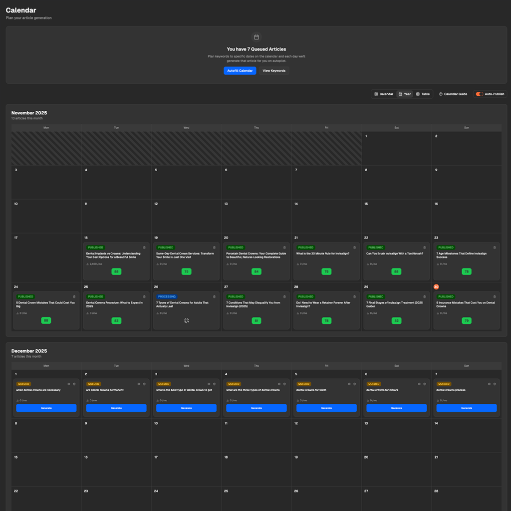This screenshot has width=511, height=511.
Task: Click the trash icon on Do I Need a Retainer article
Action: coord(355,296)
